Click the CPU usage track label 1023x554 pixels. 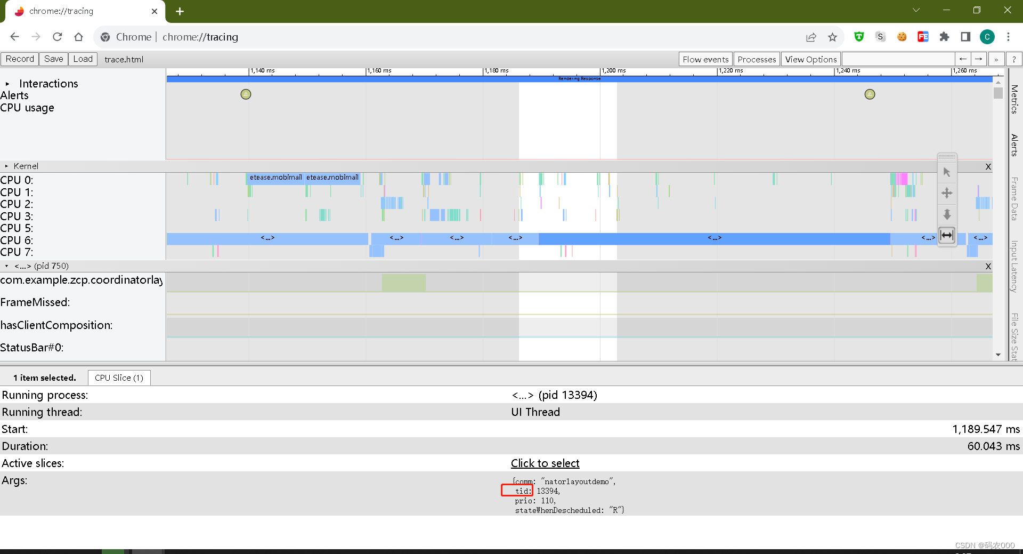tap(27, 108)
